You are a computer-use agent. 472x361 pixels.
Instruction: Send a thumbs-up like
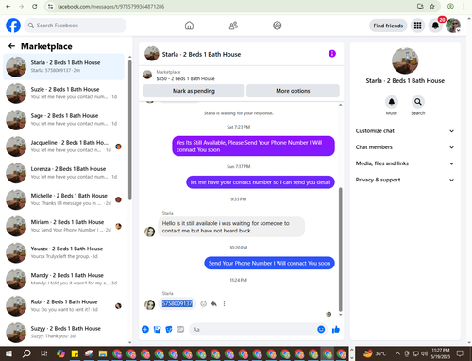click(x=336, y=330)
